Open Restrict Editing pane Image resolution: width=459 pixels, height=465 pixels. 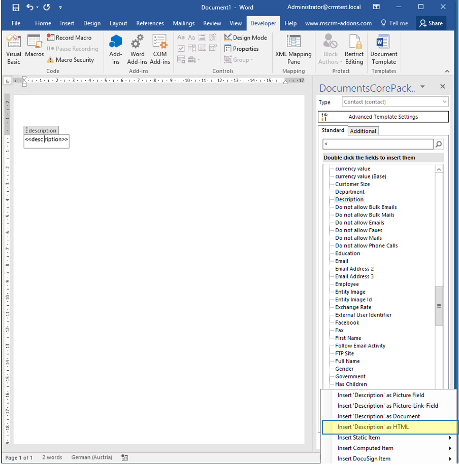click(x=354, y=49)
